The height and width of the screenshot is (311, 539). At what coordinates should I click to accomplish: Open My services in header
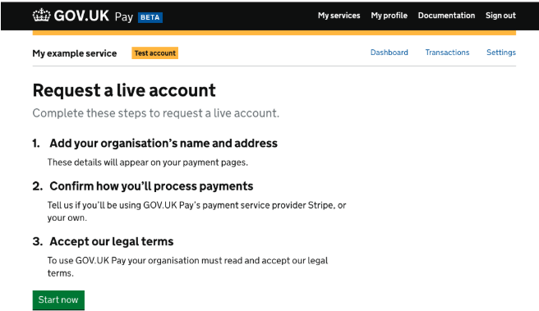(339, 16)
